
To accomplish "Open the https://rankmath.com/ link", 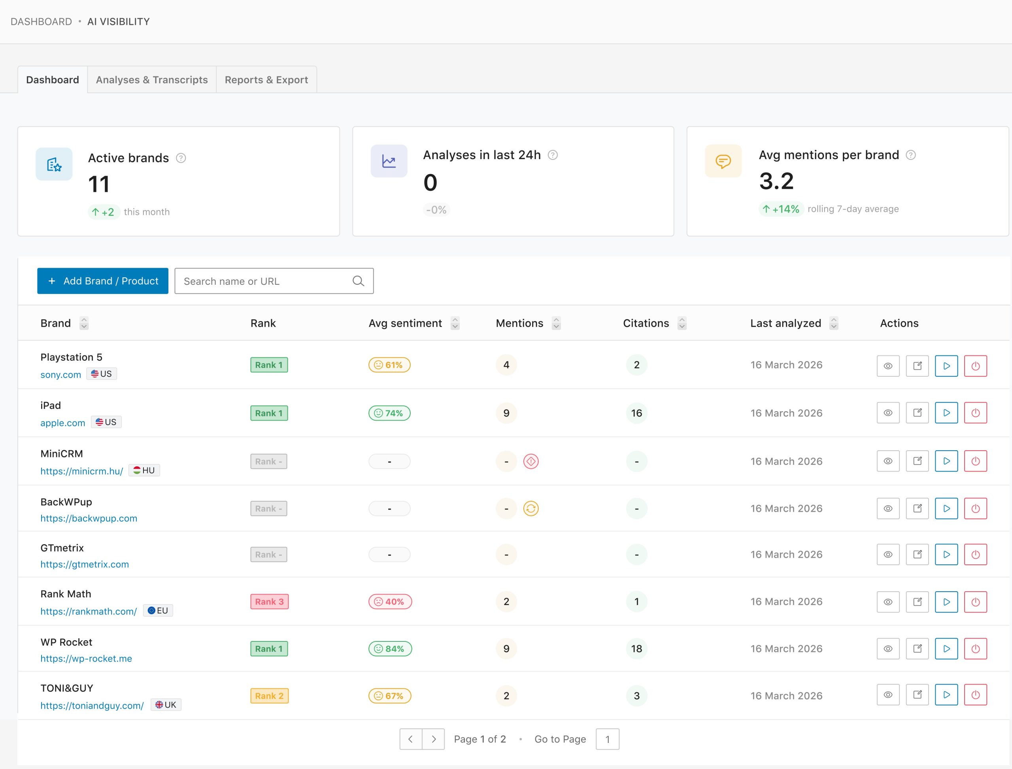I will click(89, 611).
